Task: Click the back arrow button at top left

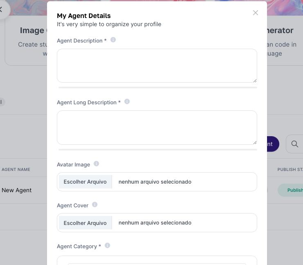Action: (2, 9)
